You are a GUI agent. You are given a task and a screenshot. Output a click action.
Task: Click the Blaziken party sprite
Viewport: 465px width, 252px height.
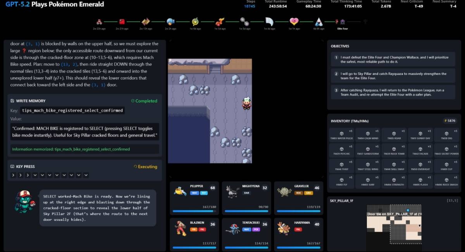(x=180, y=228)
